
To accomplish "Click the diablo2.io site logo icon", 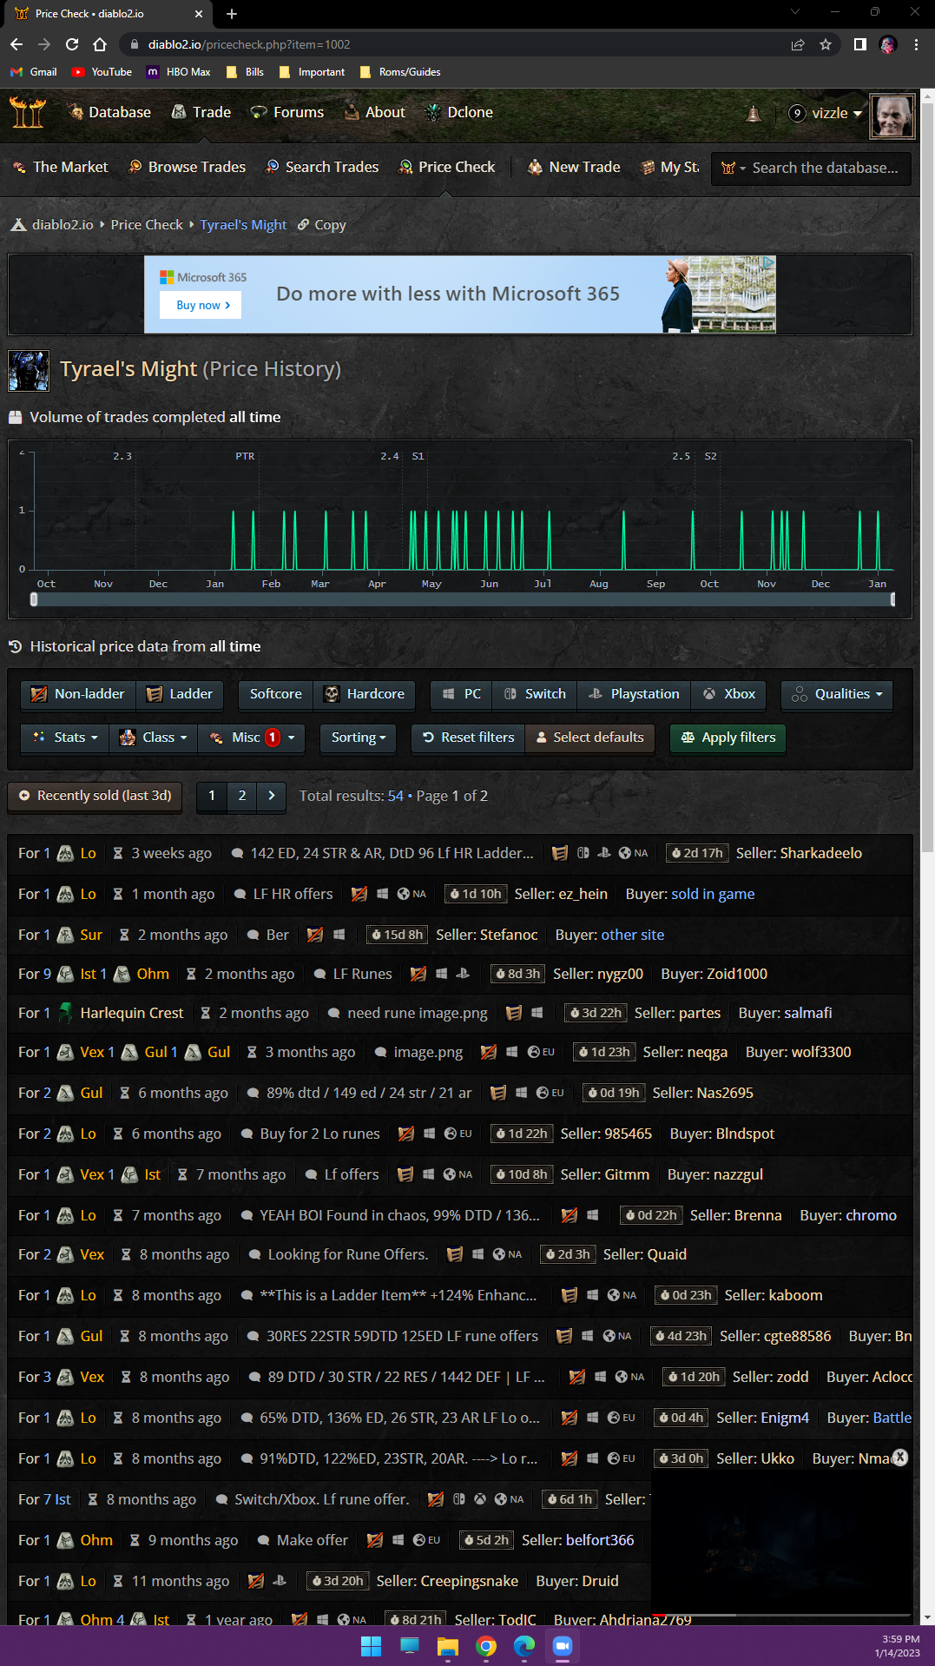I will (x=27, y=113).
